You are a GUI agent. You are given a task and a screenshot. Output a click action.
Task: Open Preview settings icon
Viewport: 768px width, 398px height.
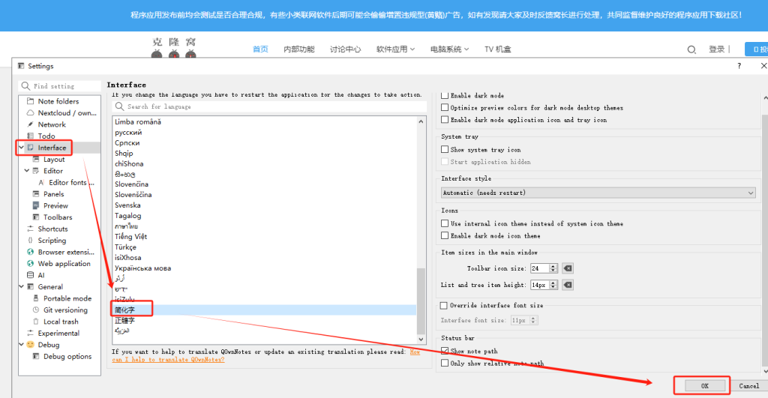click(x=36, y=205)
